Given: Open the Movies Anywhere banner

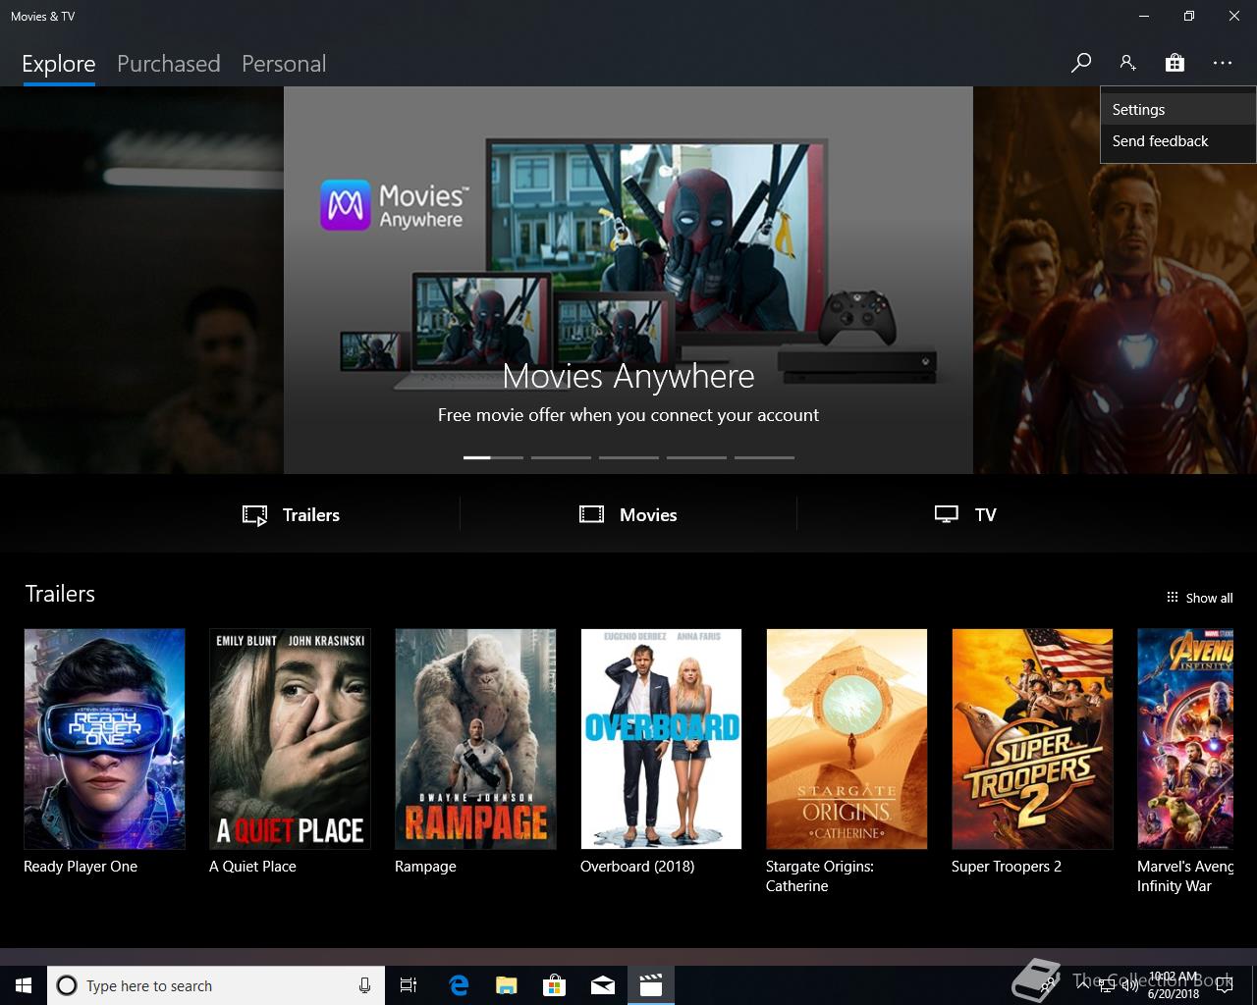Looking at the screenshot, I should point(628,280).
